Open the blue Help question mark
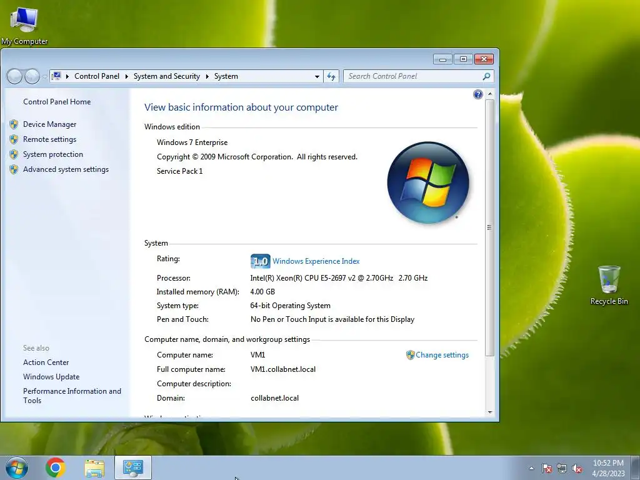 (x=477, y=95)
